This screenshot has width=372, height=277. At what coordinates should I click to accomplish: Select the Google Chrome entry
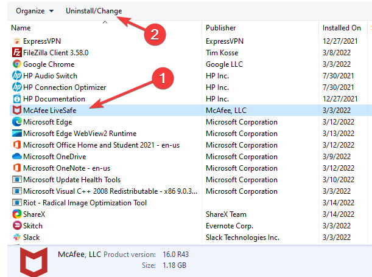tap(49, 64)
